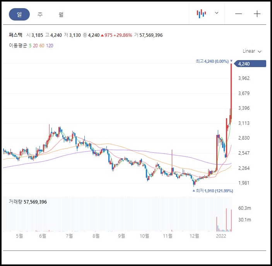This screenshot has width=272, height=266.
Task: Click the 12월 date axis label
Action: pos(194,236)
